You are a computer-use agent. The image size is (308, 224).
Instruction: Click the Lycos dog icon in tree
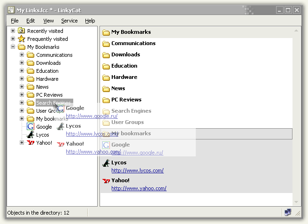[x=31, y=135]
